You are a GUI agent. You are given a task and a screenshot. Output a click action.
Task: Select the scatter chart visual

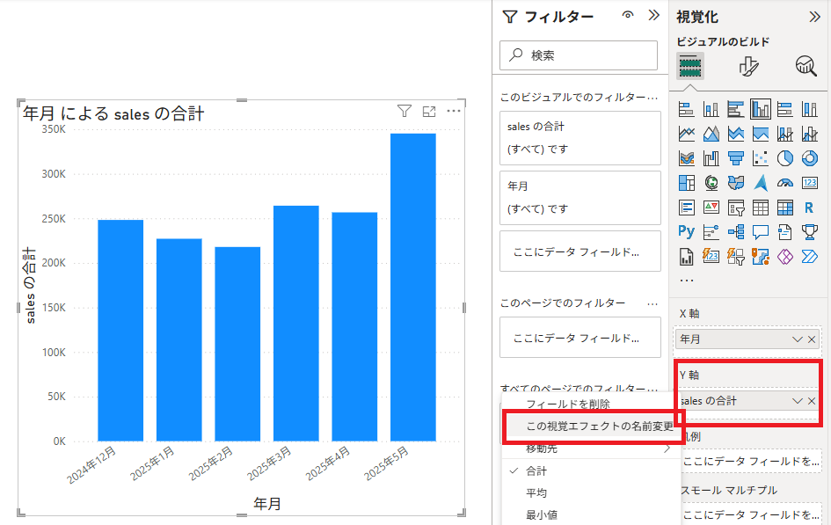click(761, 158)
